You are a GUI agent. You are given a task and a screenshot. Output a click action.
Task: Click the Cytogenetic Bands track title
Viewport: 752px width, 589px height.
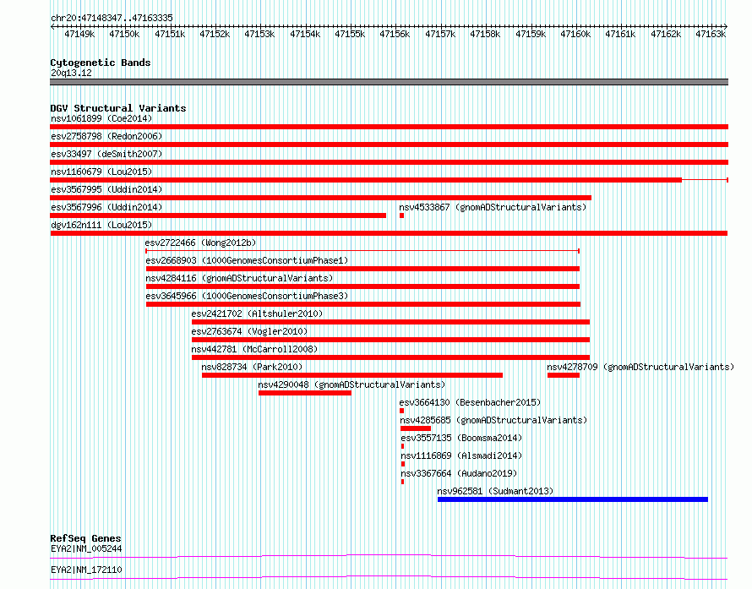(101, 63)
